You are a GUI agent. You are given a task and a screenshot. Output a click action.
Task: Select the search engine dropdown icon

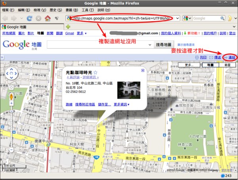(x=187, y=18)
